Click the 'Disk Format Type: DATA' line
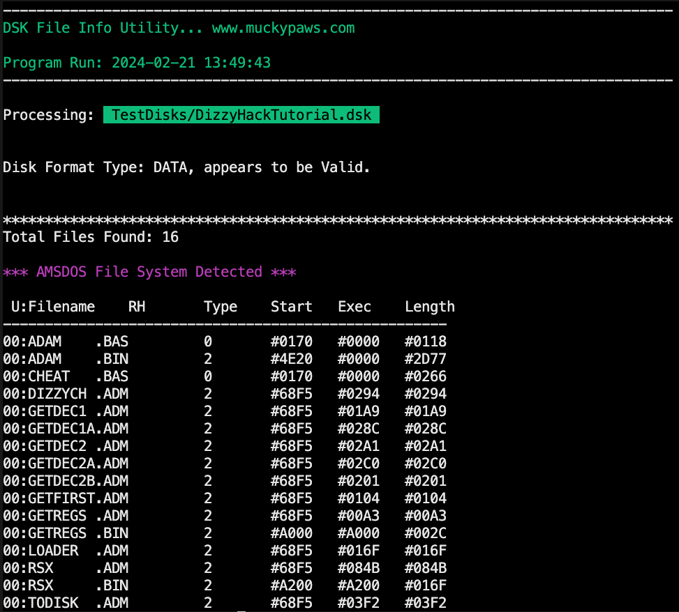 pos(186,167)
